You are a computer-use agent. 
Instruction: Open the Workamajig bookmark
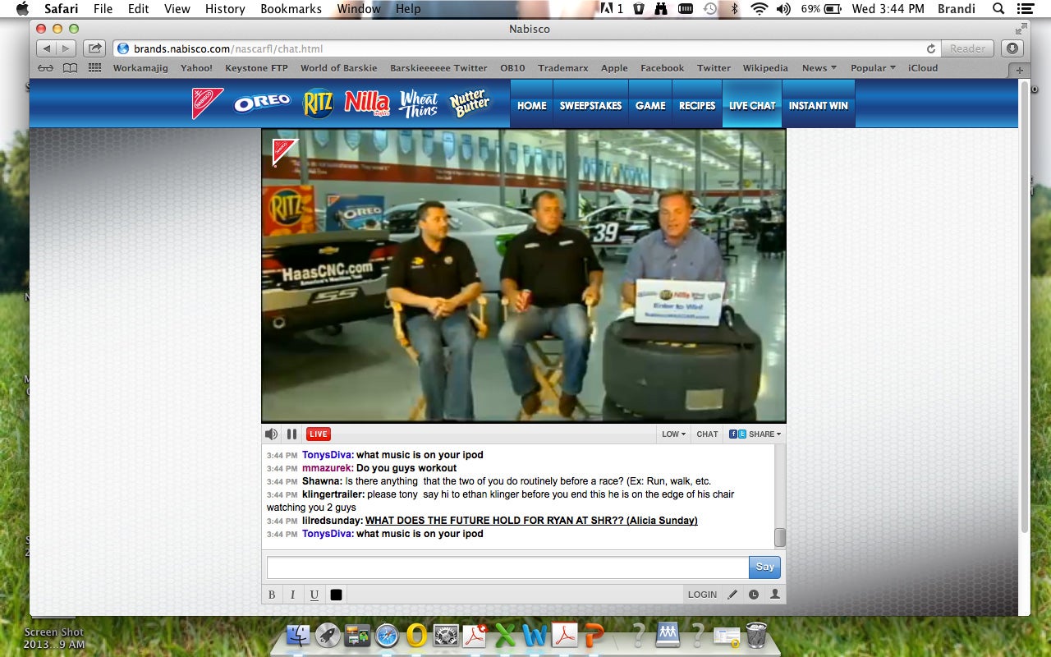pos(140,68)
